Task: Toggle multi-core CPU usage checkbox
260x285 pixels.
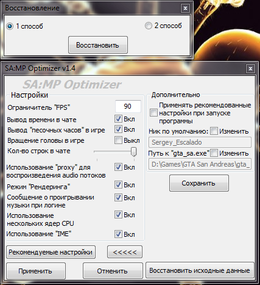Action: [118, 215]
